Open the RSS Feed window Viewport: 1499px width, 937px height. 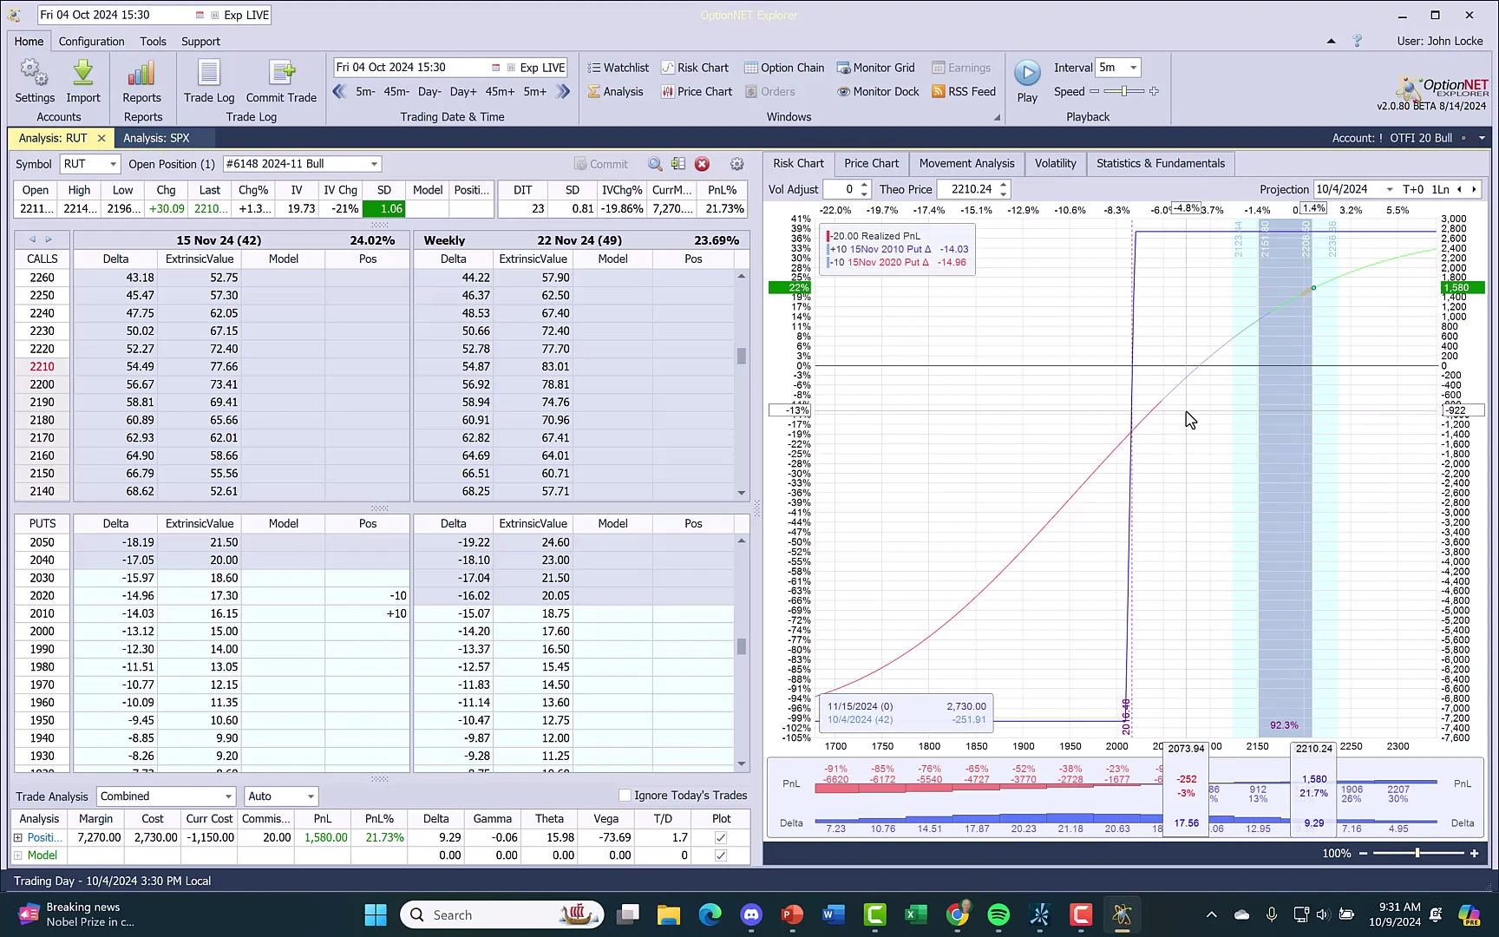(964, 91)
